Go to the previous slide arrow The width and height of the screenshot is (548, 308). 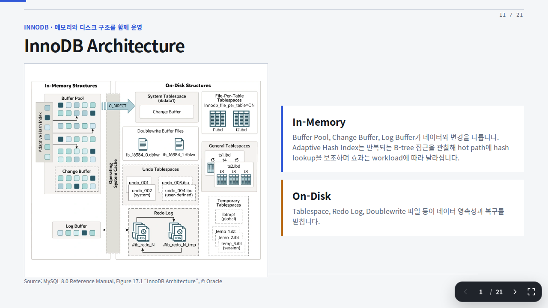[x=465, y=292]
